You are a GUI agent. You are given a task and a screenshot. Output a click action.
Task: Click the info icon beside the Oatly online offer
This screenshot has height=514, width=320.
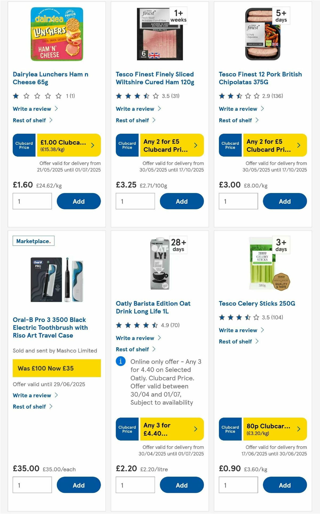(x=121, y=361)
